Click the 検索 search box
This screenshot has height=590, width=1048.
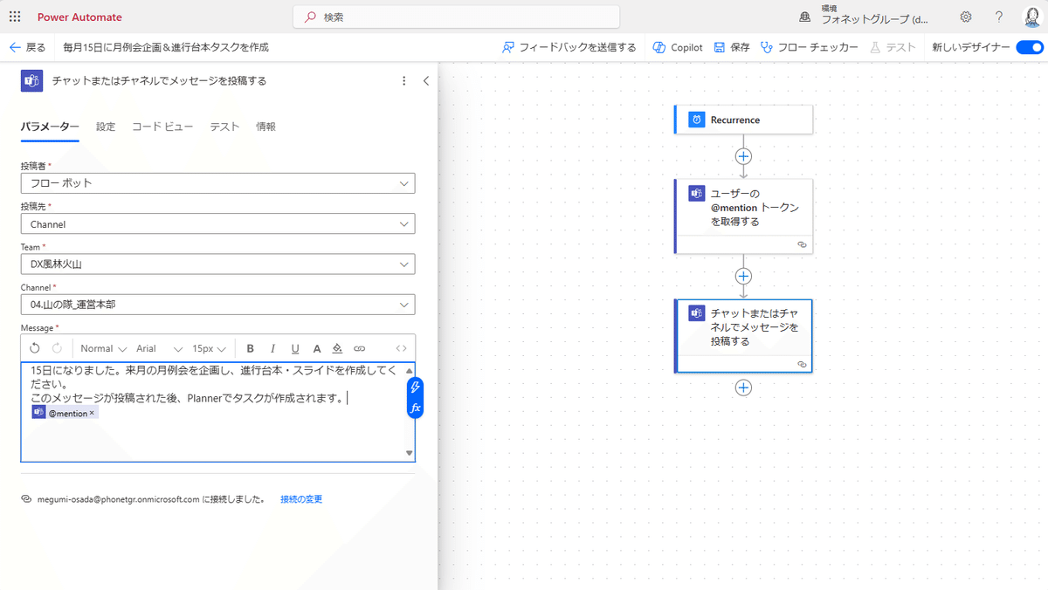(x=456, y=17)
